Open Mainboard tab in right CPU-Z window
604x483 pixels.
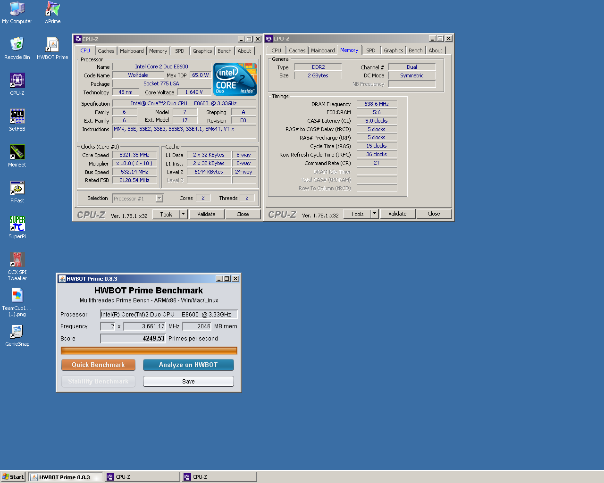[x=323, y=50]
